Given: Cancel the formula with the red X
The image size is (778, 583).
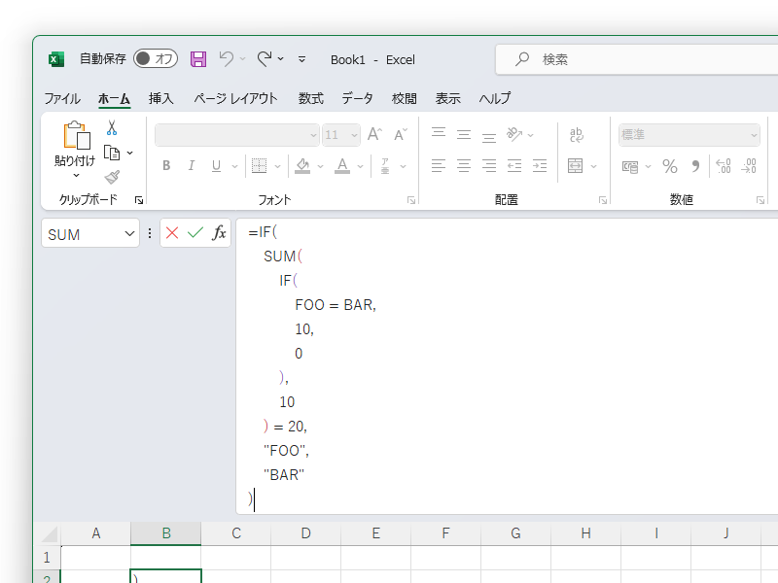Looking at the screenshot, I should click(172, 233).
